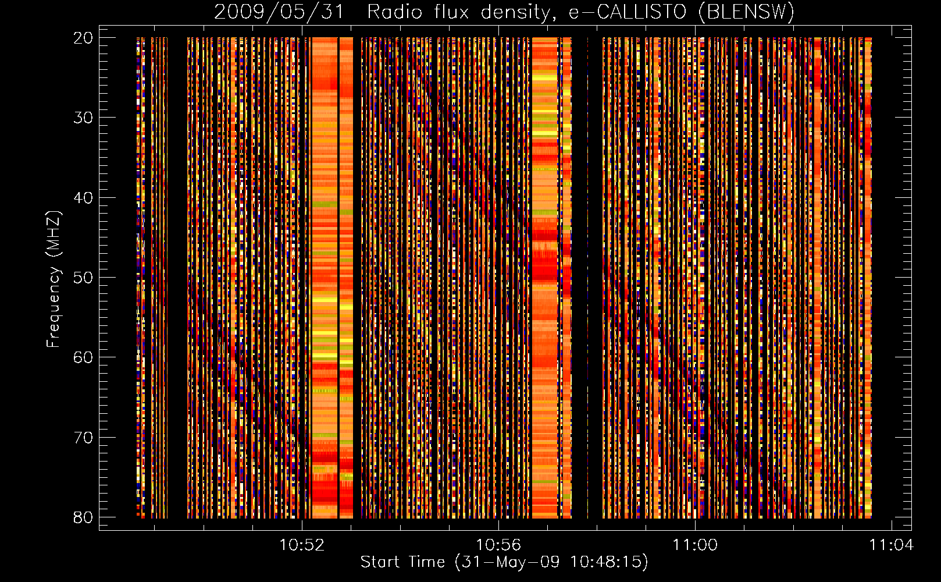Click the frequency tick label '50'
This screenshot has height=582, width=941.
[x=84, y=278]
